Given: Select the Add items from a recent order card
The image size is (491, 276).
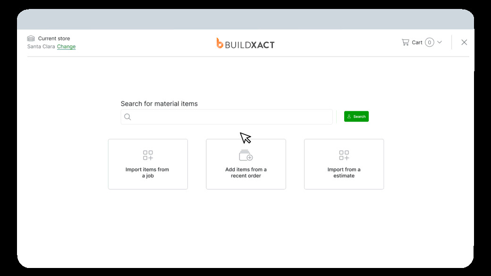Looking at the screenshot, I should [245, 164].
